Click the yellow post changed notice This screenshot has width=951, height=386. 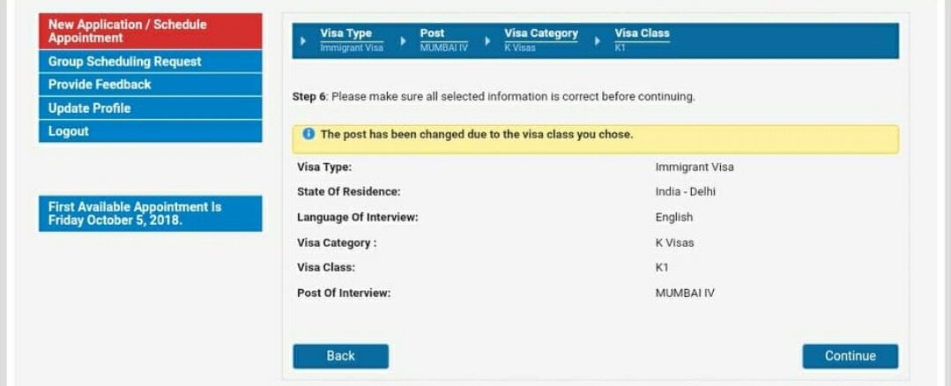(596, 138)
